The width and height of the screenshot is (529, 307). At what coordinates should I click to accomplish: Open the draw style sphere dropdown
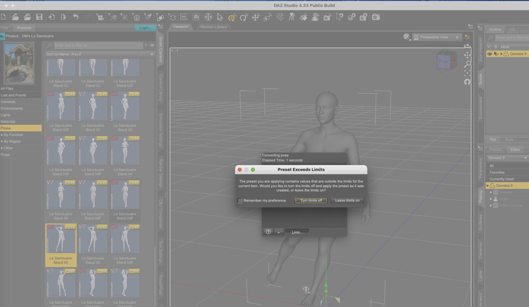coord(407,37)
